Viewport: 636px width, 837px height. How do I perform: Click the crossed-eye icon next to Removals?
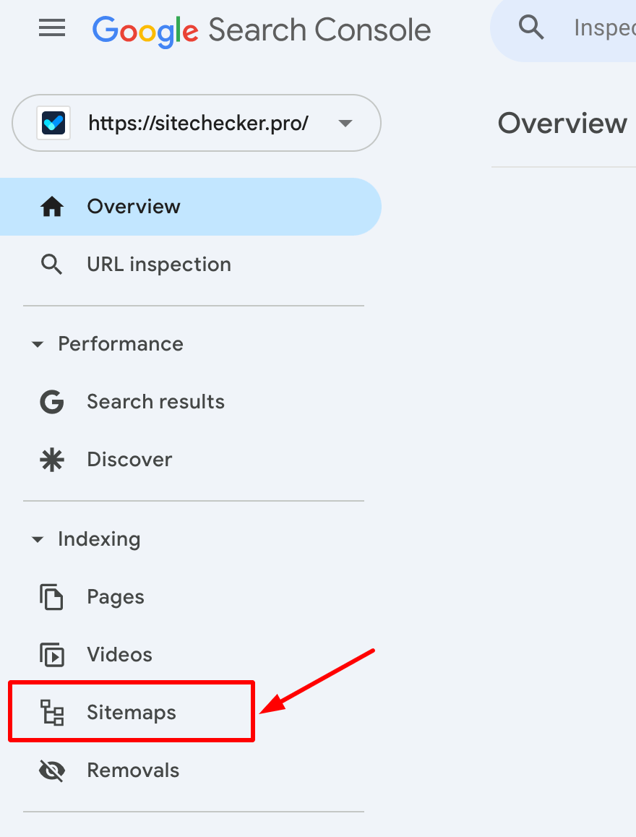pos(51,771)
